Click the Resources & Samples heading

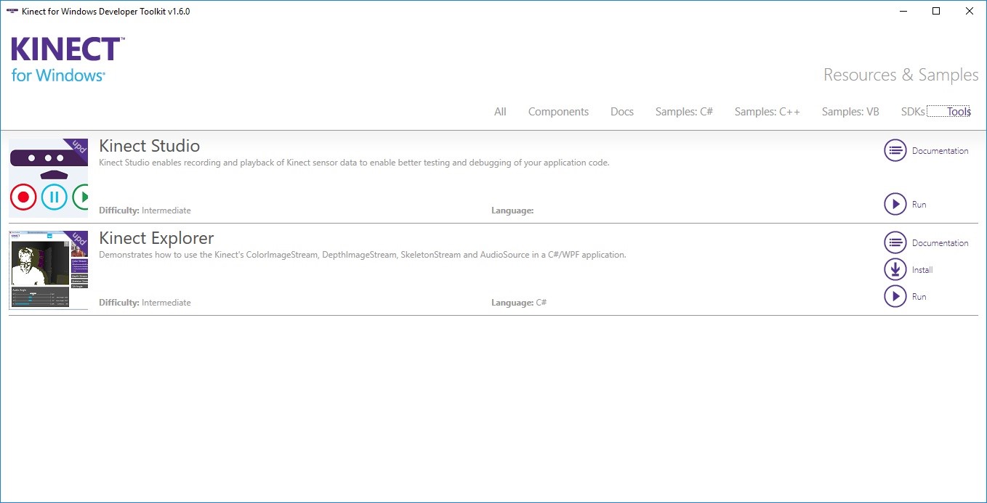click(x=901, y=75)
